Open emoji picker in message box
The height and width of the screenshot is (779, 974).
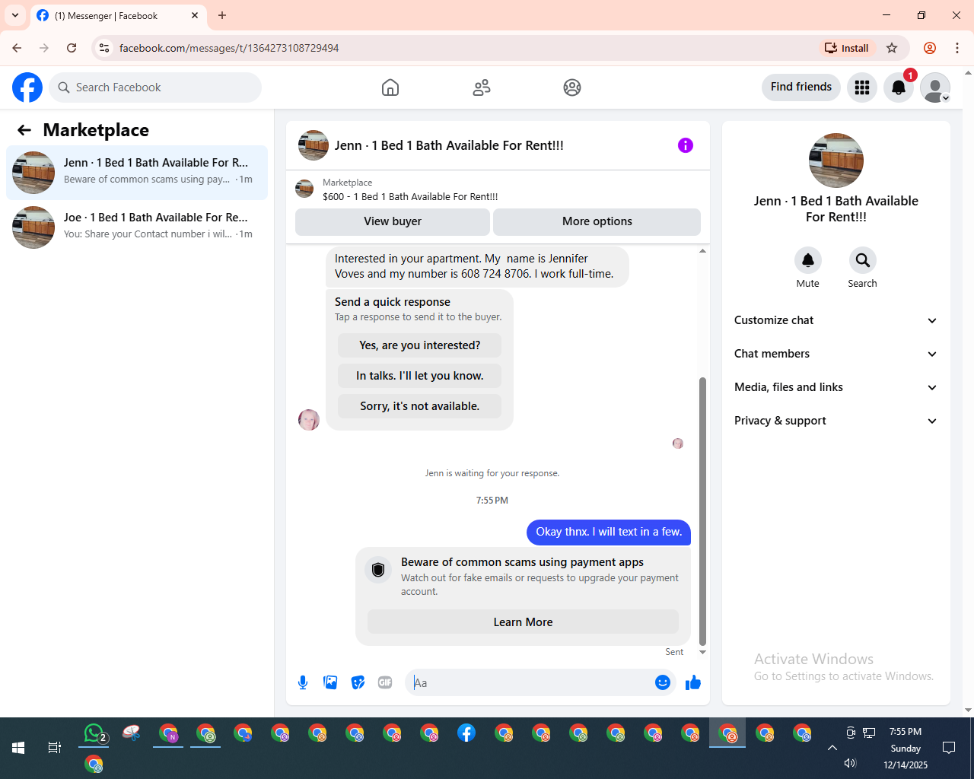coord(663,682)
